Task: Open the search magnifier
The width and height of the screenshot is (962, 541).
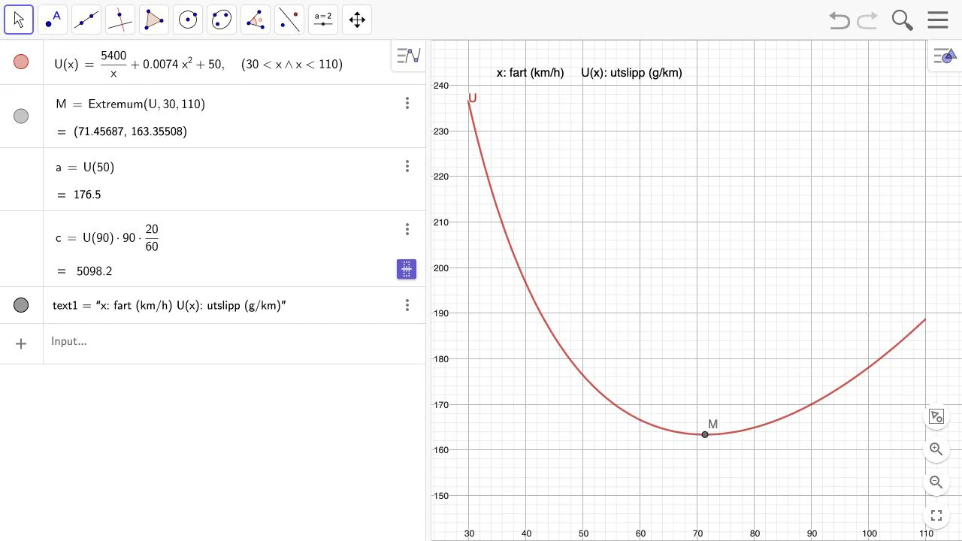Action: pyautogui.click(x=902, y=20)
